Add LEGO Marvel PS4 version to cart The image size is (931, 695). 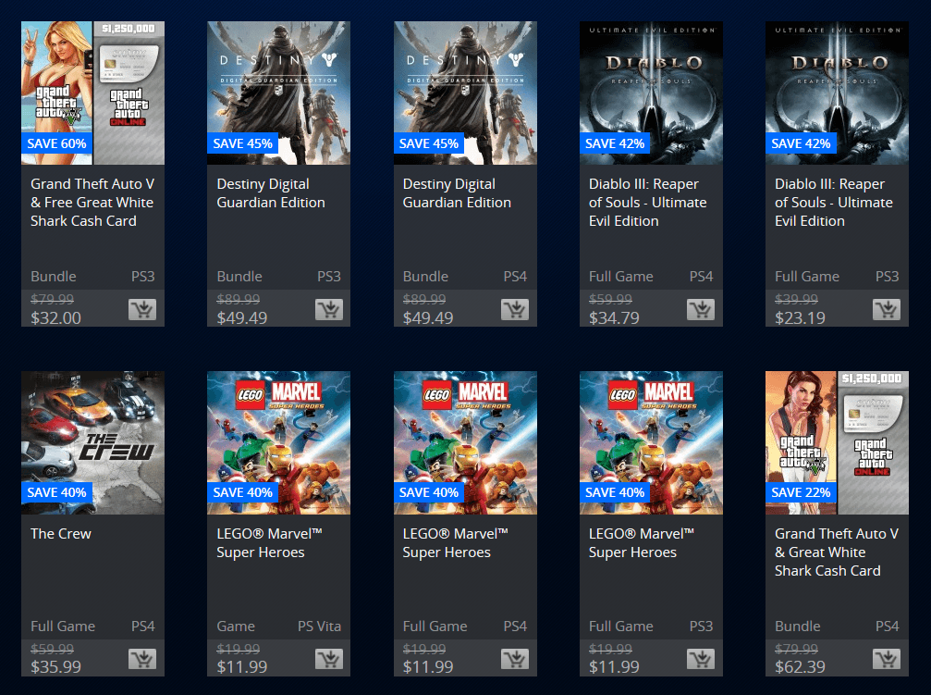pos(514,659)
